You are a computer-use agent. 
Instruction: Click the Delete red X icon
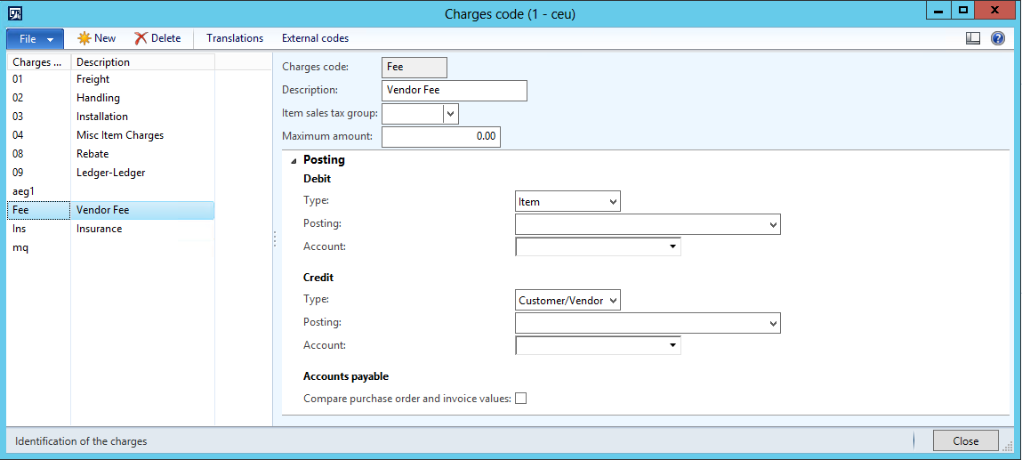tap(141, 38)
